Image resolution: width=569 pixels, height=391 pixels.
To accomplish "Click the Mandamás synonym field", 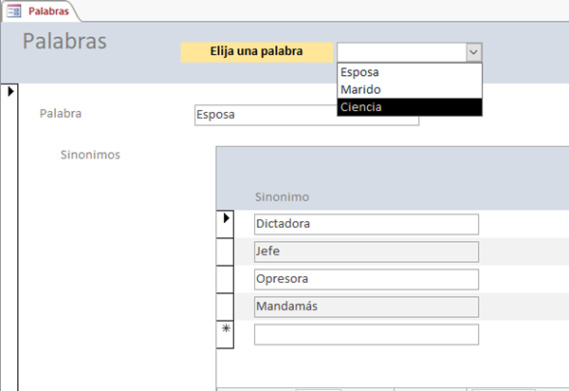I will tap(366, 307).
